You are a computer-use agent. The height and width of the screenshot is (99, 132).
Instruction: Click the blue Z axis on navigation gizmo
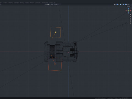tap(128, 9)
